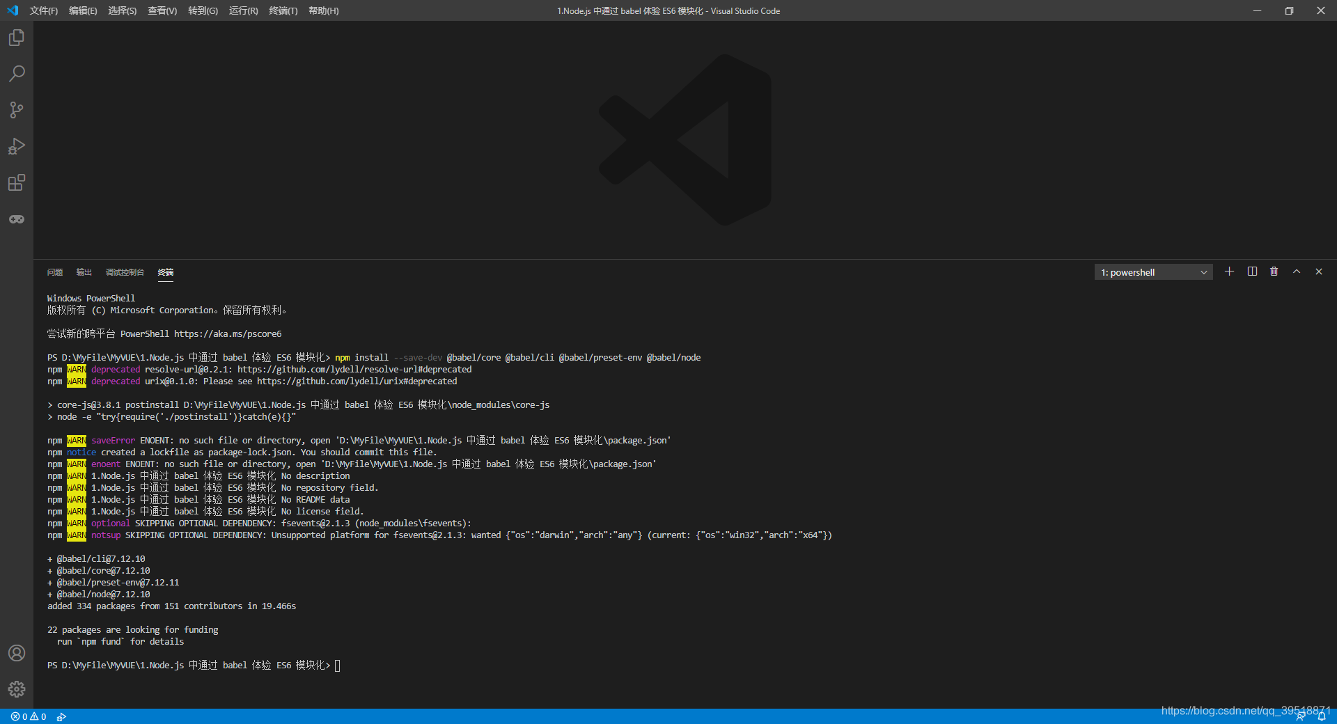Open the 运行(R) menu

coord(243,10)
